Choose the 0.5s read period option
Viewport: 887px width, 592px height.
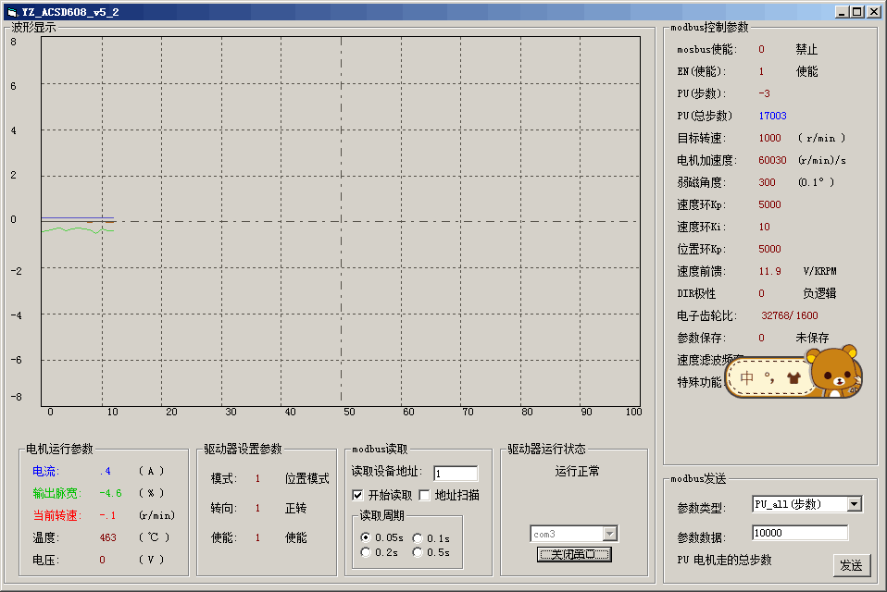[x=418, y=552]
